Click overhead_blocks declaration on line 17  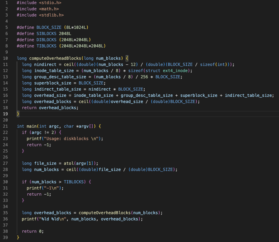53,101
